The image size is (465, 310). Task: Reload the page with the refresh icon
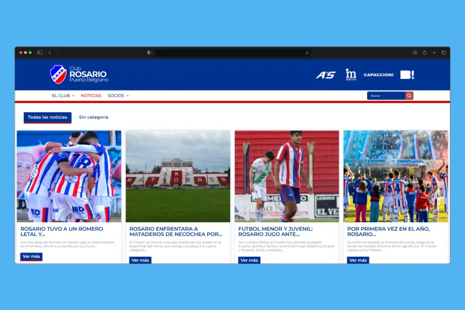[307, 53]
